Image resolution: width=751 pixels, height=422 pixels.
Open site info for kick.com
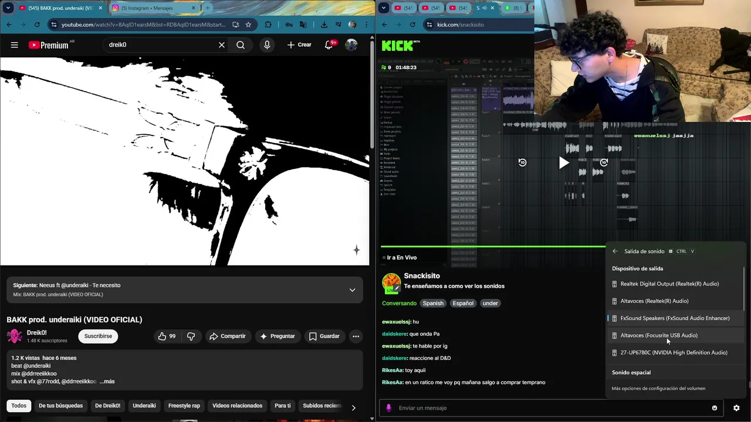coord(429,25)
